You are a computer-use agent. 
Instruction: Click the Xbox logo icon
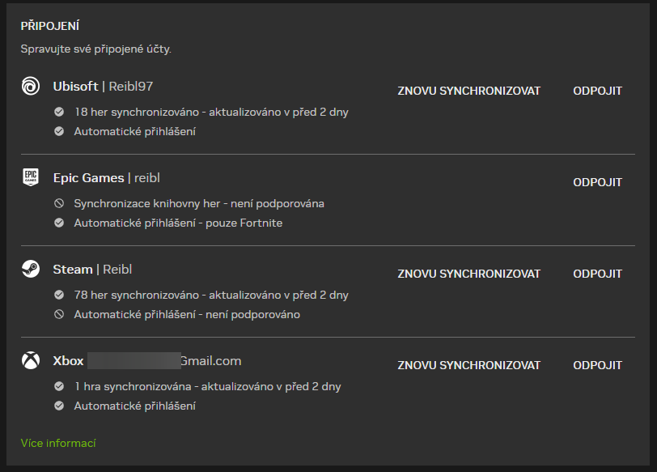point(30,360)
